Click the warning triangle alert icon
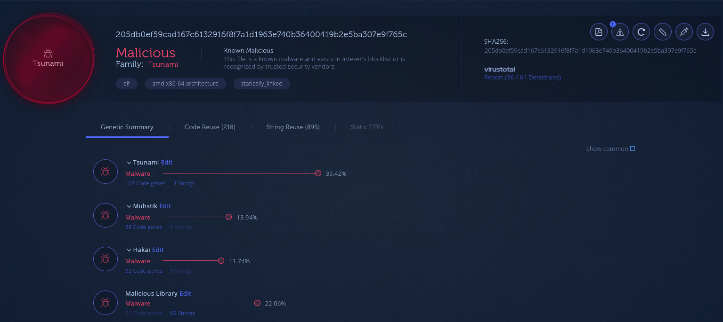Viewport: 723px width, 322px height. pos(620,32)
